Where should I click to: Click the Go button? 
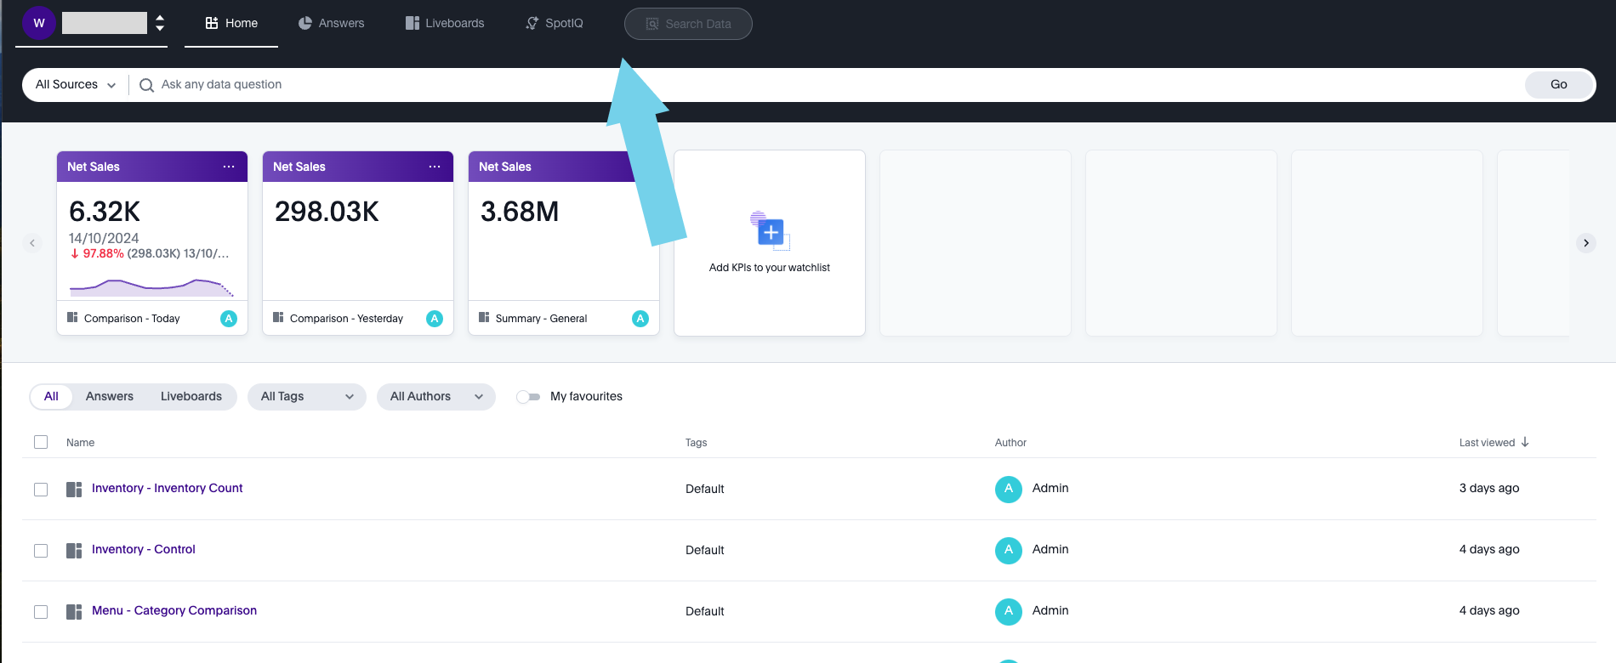pos(1559,84)
